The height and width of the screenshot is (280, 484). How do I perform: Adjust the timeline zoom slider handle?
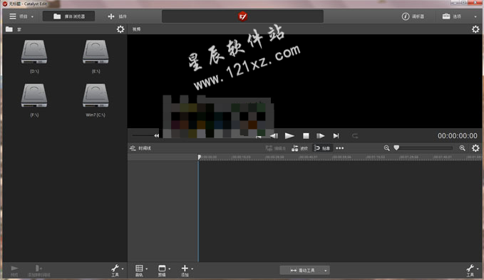click(396, 148)
